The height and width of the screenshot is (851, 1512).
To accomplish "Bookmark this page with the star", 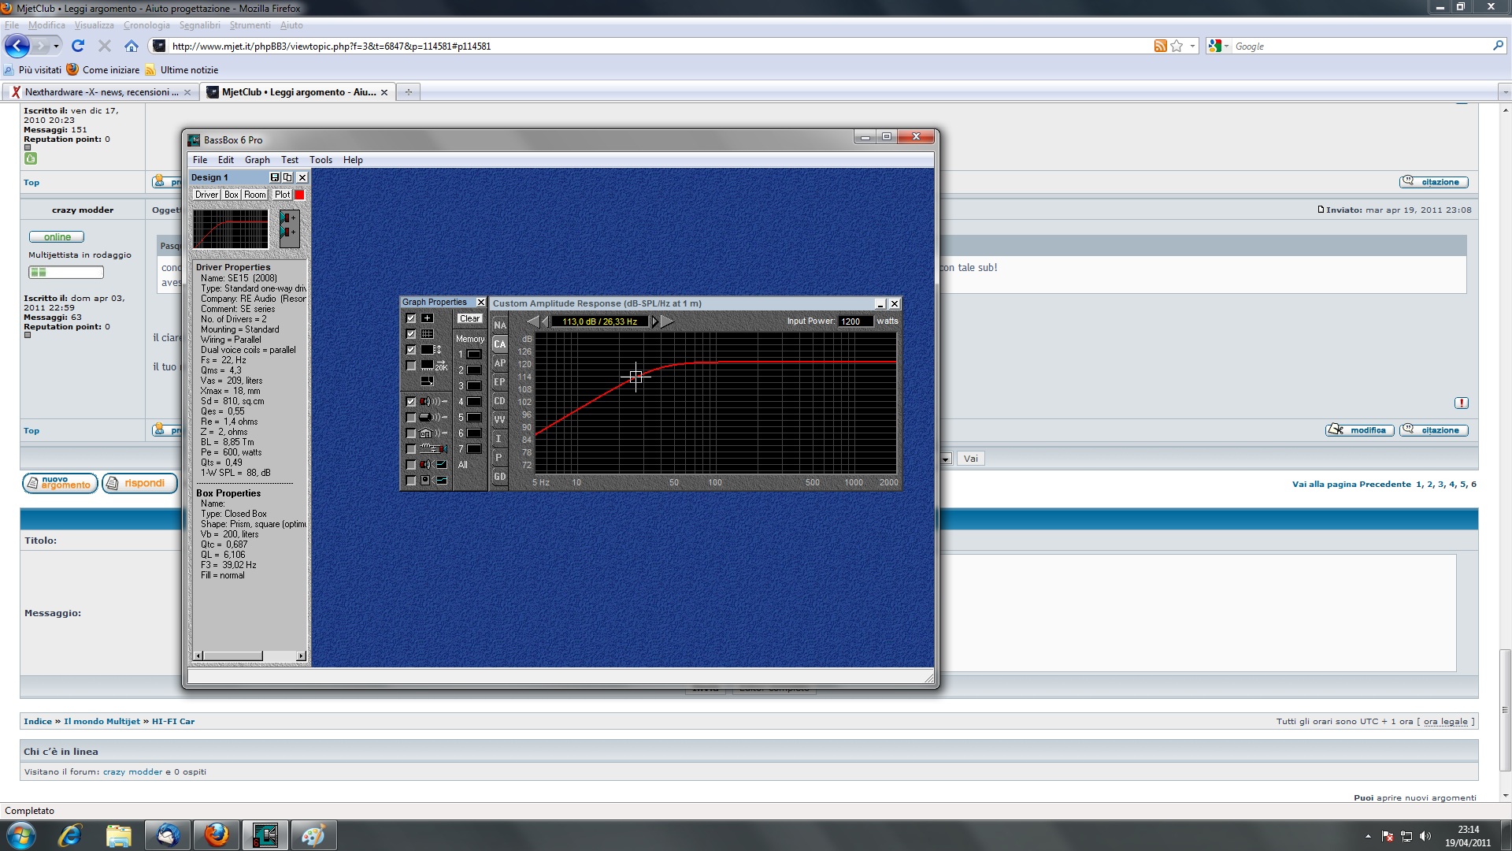I will 1177,46.
